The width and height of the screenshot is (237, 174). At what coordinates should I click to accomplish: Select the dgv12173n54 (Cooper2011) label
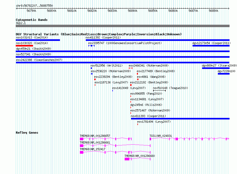tap(211, 43)
